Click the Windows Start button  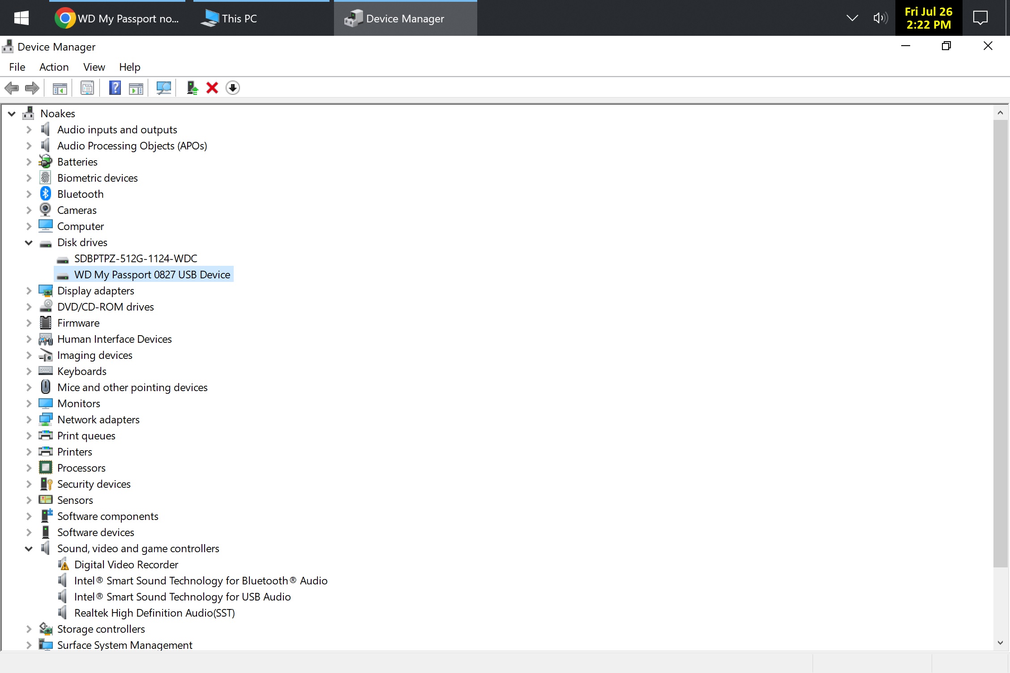coord(21,18)
